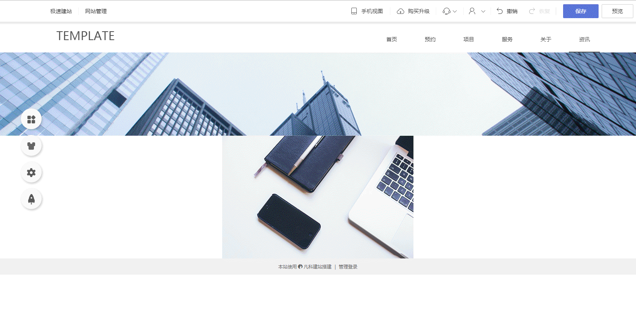The image size is (636, 324).
Task: Open 网站管理 menu
Action: [96, 11]
